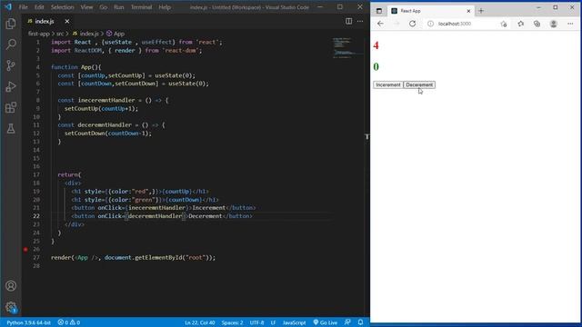Select the React App browser tab
The height and width of the screenshot is (327, 582).
(430, 11)
